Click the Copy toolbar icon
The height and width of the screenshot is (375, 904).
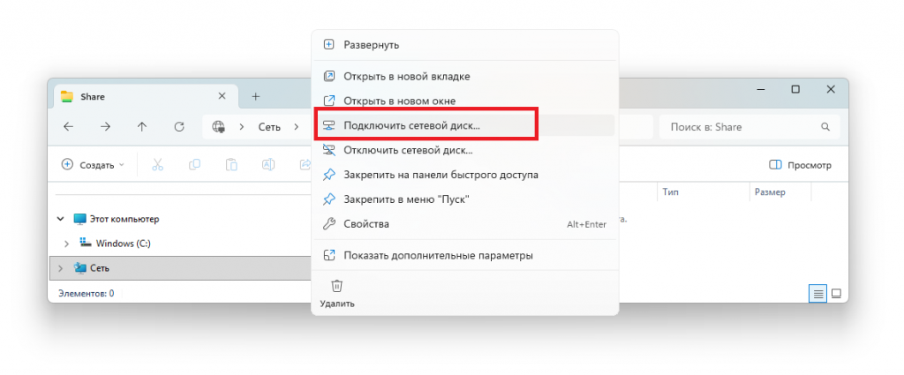click(x=195, y=165)
